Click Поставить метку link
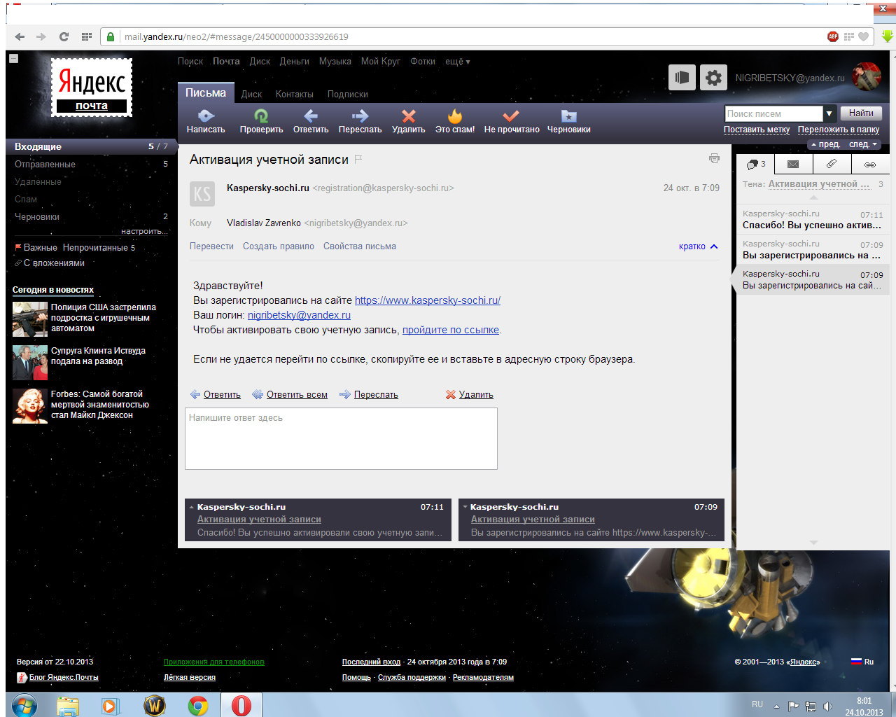Image resolution: width=896 pixels, height=717 pixels. (x=757, y=130)
